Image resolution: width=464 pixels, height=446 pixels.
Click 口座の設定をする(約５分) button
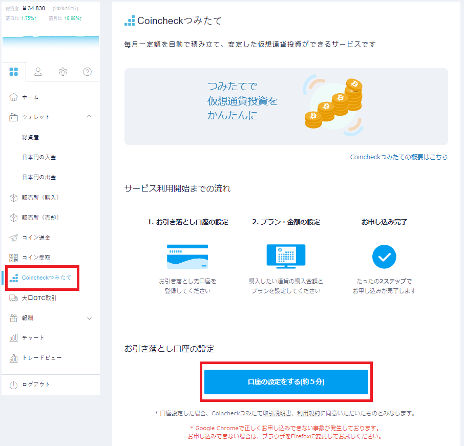coord(286,382)
